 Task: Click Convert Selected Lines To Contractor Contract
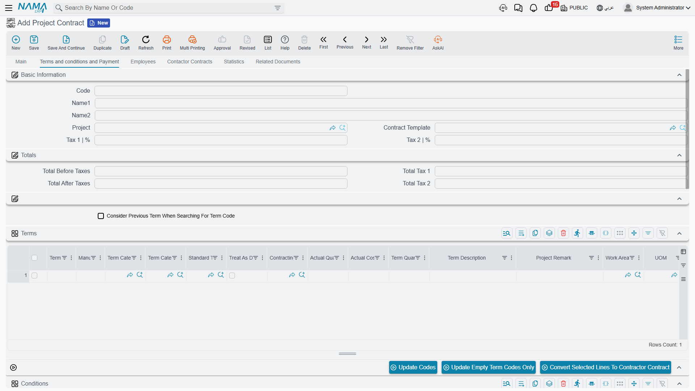(606, 367)
